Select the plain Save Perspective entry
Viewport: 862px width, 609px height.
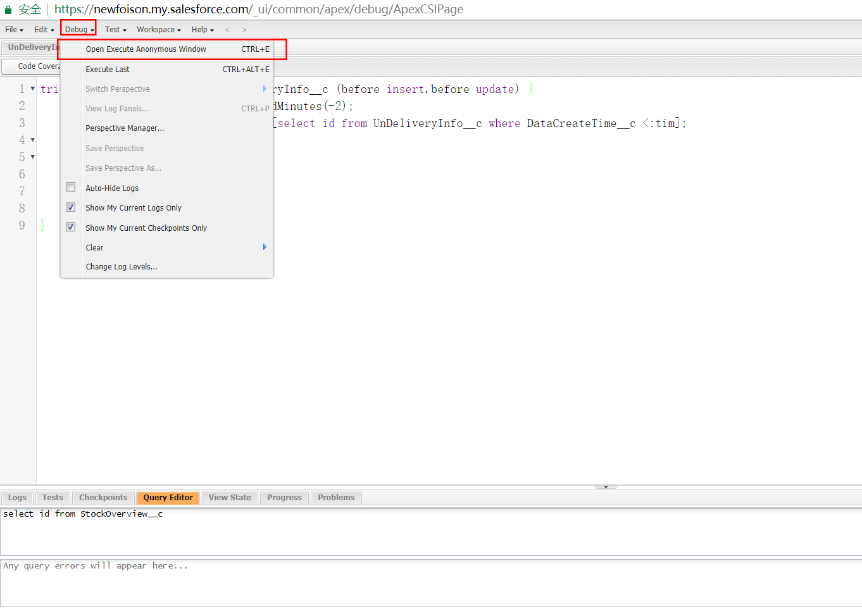coord(167,149)
